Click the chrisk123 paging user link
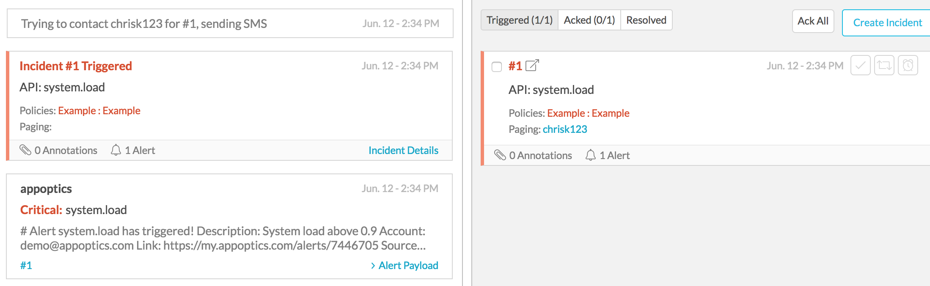 point(565,129)
